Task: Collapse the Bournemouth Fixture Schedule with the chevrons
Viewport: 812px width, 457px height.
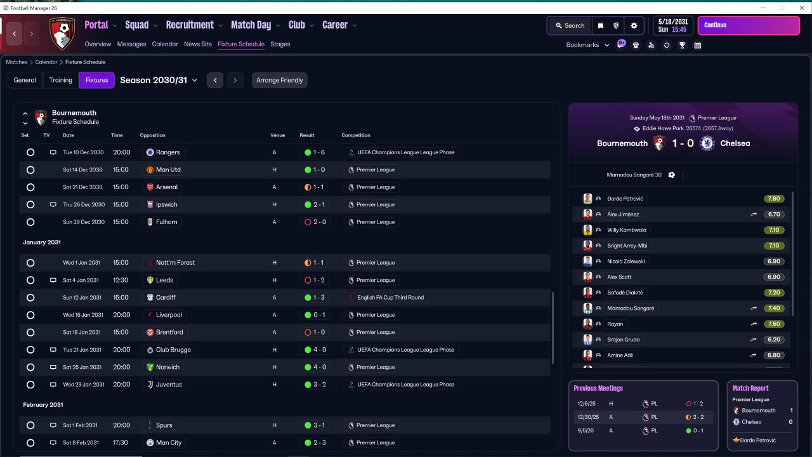Action: pyautogui.click(x=25, y=118)
